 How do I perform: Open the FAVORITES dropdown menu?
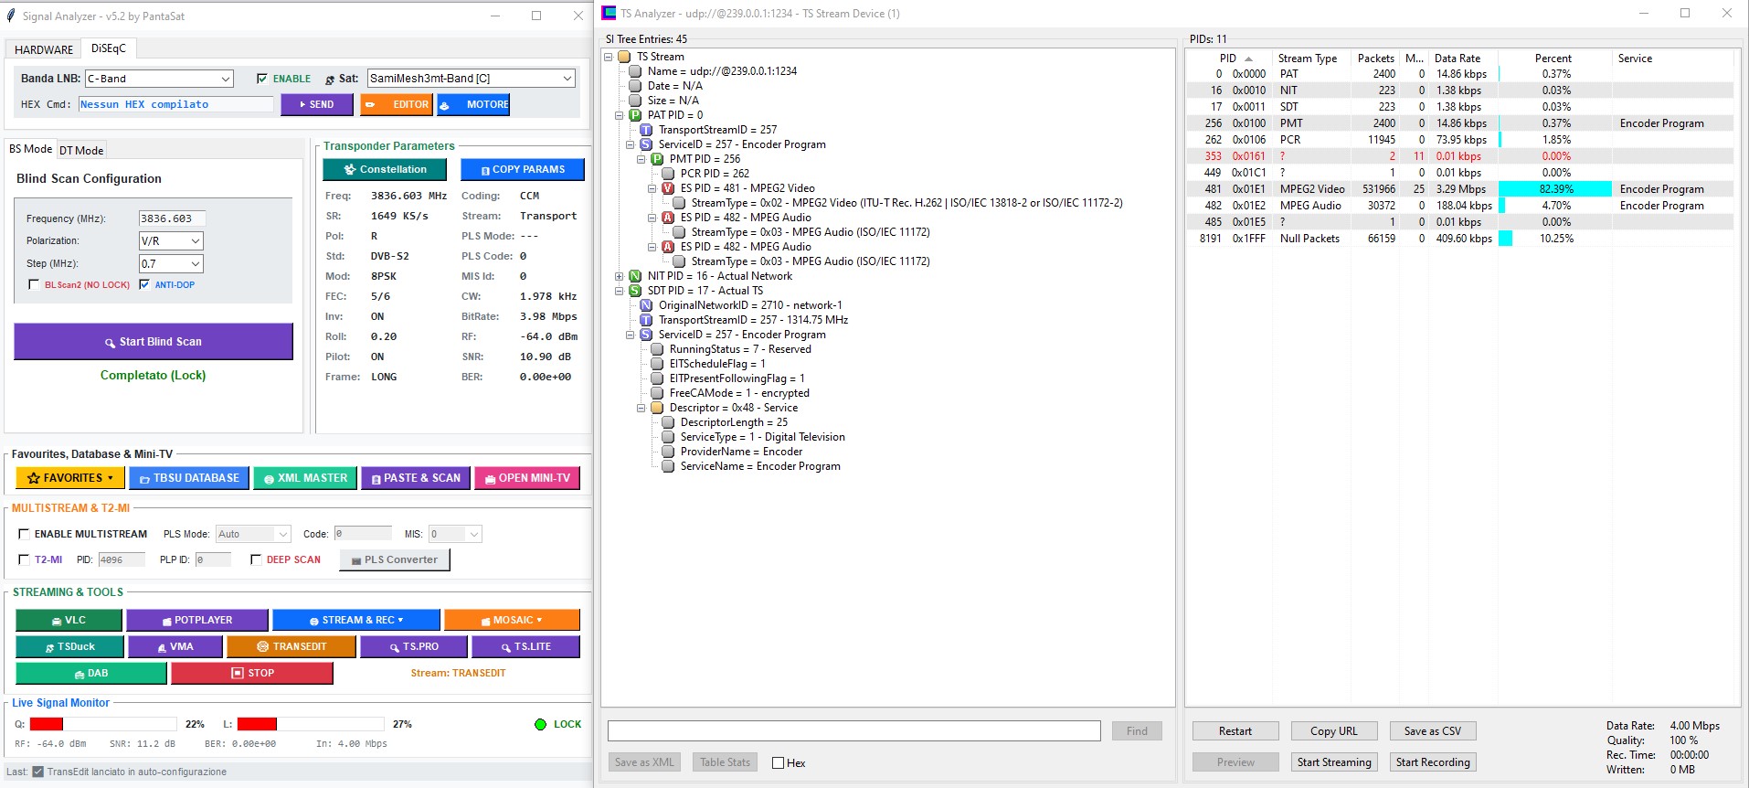click(x=69, y=478)
